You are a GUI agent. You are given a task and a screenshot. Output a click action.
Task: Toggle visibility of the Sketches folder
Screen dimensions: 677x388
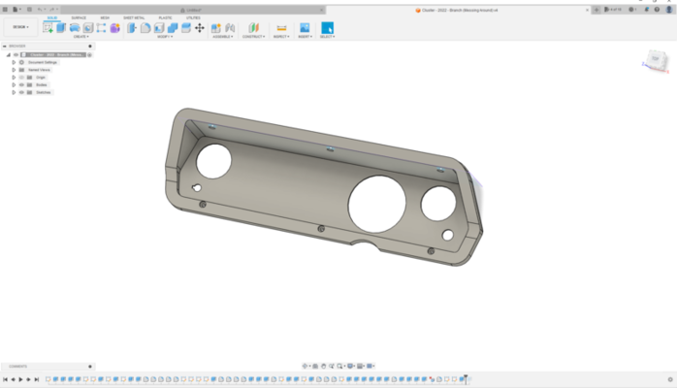20,92
